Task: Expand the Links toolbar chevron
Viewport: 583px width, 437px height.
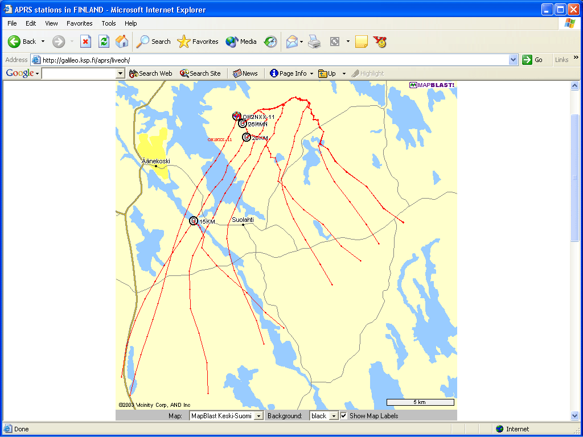Action: tap(576, 57)
